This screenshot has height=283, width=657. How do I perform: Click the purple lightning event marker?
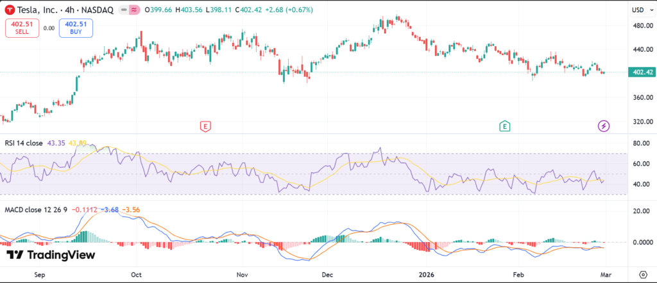coord(604,126)
